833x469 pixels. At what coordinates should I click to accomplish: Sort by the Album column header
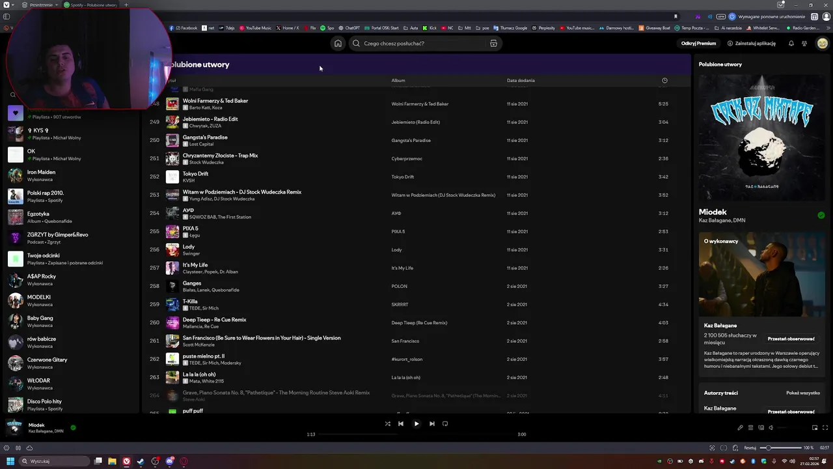398,81
